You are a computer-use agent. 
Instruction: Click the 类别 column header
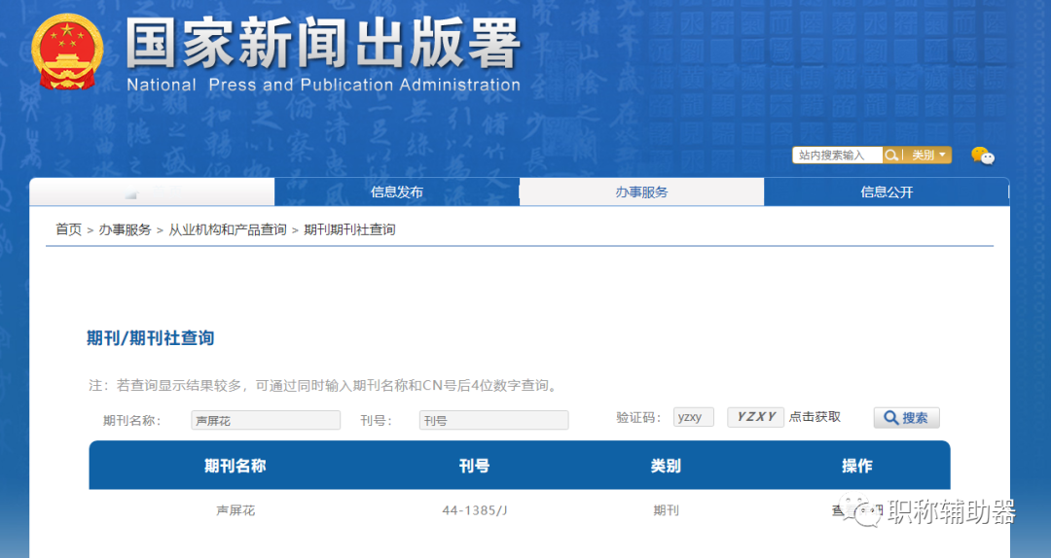[x=666, y=466]
